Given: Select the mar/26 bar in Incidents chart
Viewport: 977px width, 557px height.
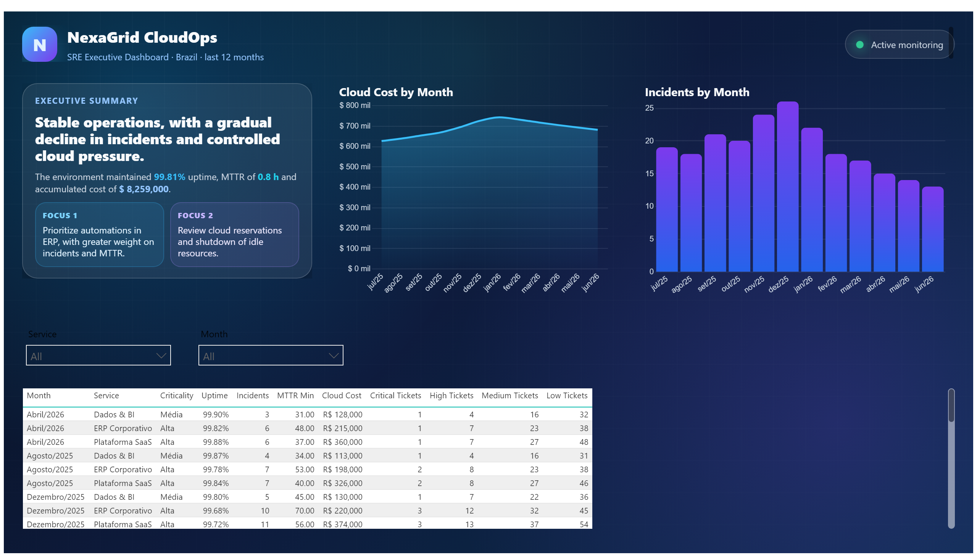Looking at the screenshot, I should pos(860,216).
